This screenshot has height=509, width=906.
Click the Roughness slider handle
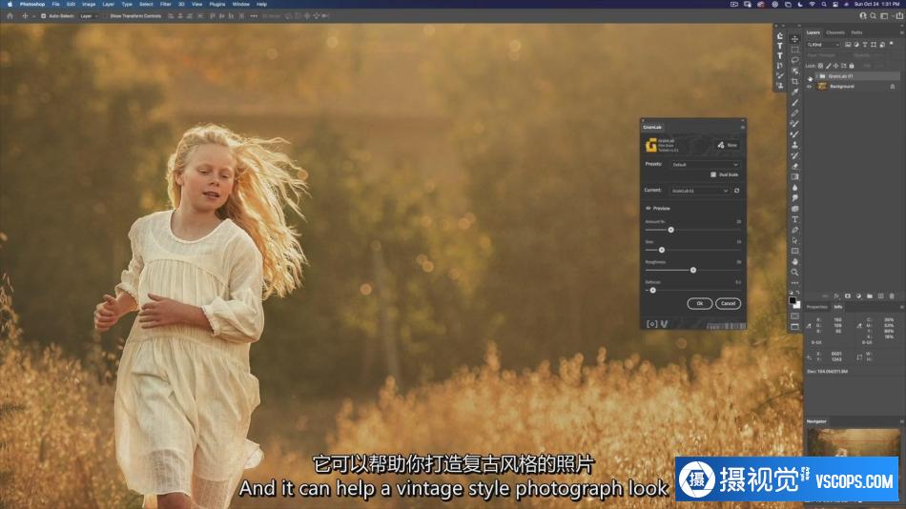pos(693,270)
